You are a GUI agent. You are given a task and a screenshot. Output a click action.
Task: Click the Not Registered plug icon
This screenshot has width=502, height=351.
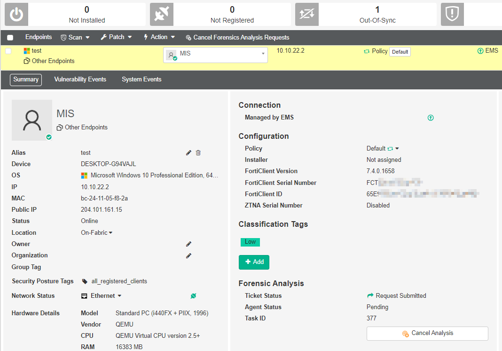point(161,14)
